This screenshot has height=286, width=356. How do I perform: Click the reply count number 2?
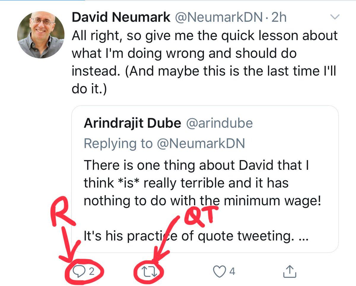click(92, 271)
